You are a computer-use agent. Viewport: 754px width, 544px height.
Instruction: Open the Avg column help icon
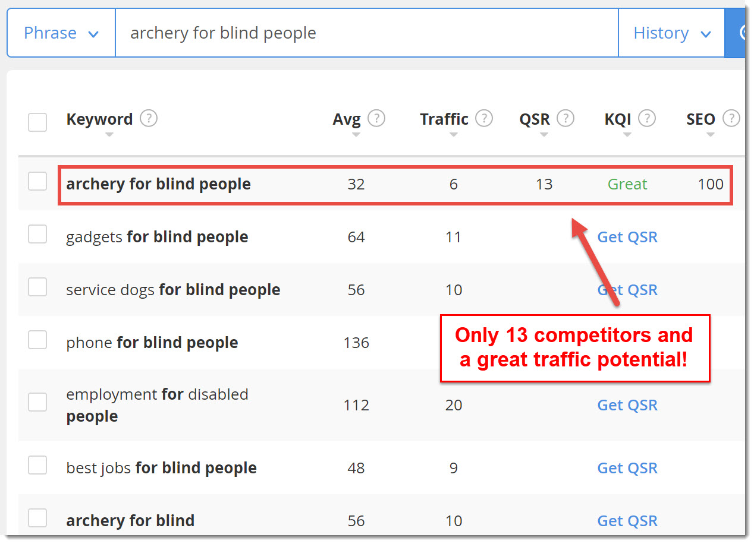coord(376,119)
